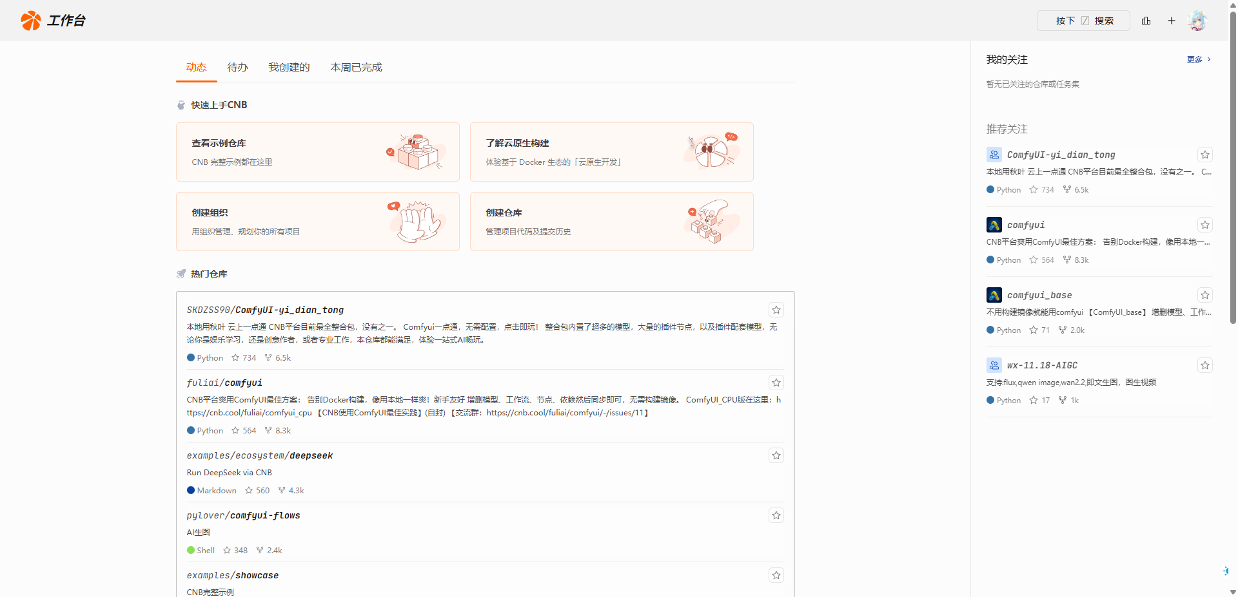Click the comfyui repository logo in recommendations
Image resolution: width=1238 pixels, height=597 pixels.
(x=994, y=225)
